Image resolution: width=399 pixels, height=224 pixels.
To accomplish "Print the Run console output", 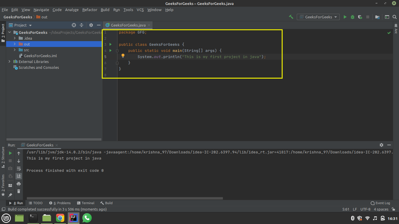I will [19, 184].
